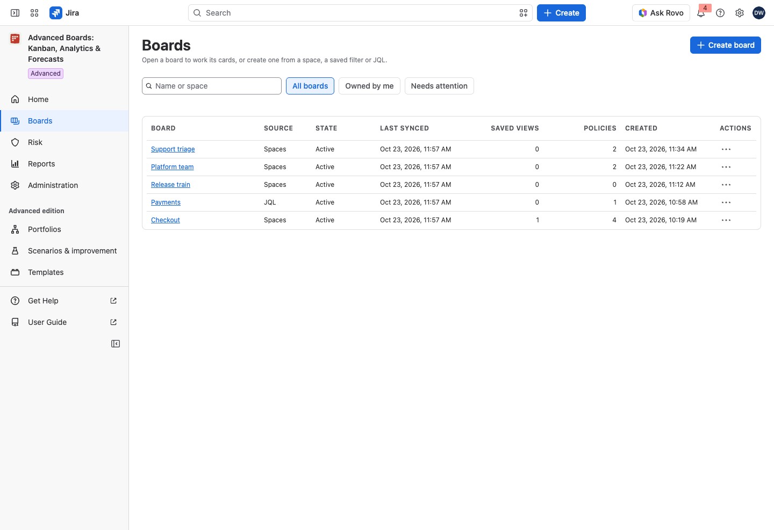Open the Release train board link
Viewport: 774px width, 530px height.
[170, 185]
